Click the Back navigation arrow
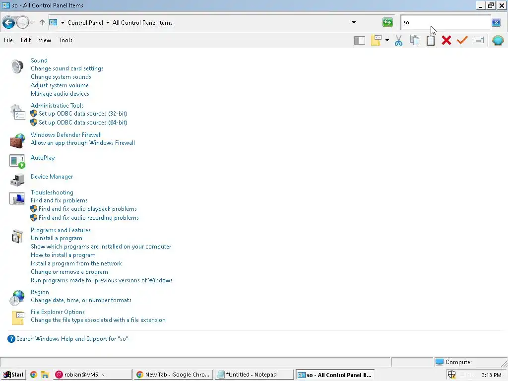508x381 pixels. click(9, 23)
